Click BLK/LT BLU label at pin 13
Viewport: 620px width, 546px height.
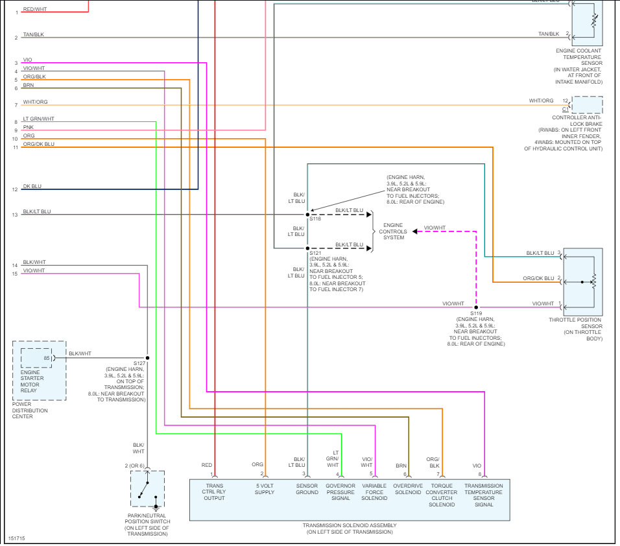point(37,211)
